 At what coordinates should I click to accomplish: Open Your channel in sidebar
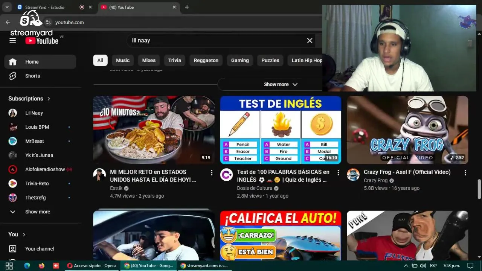(40, 249)
